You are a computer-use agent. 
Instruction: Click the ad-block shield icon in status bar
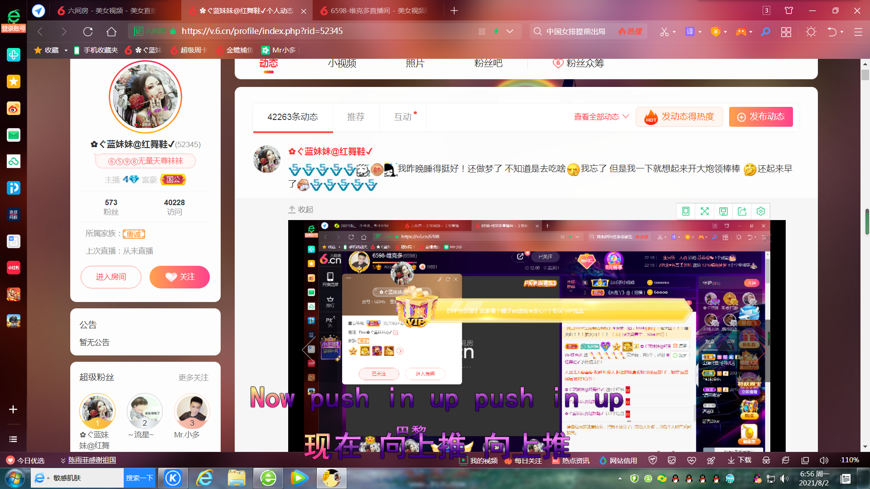click(652, 460)
